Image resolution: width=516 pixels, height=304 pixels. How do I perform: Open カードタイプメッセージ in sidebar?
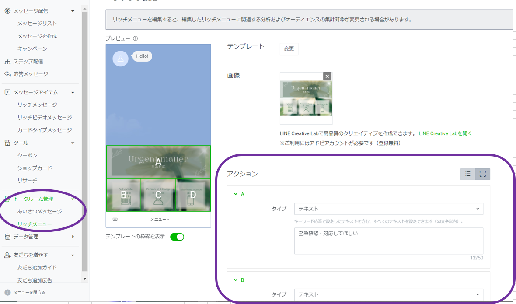click(x=45, y=130)
